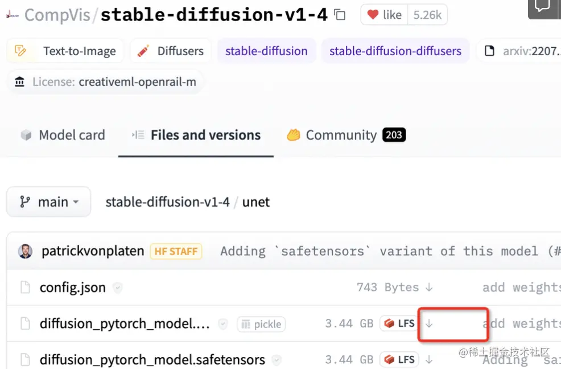The height and width of the screenshot is (369, 561).
Task: Copy the model name with the copy icon
Action: pos(340,15)
